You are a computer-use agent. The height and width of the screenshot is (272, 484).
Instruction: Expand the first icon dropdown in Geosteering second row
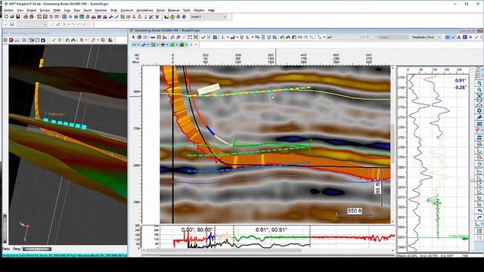pyautogui.click(x=138, y=45)
